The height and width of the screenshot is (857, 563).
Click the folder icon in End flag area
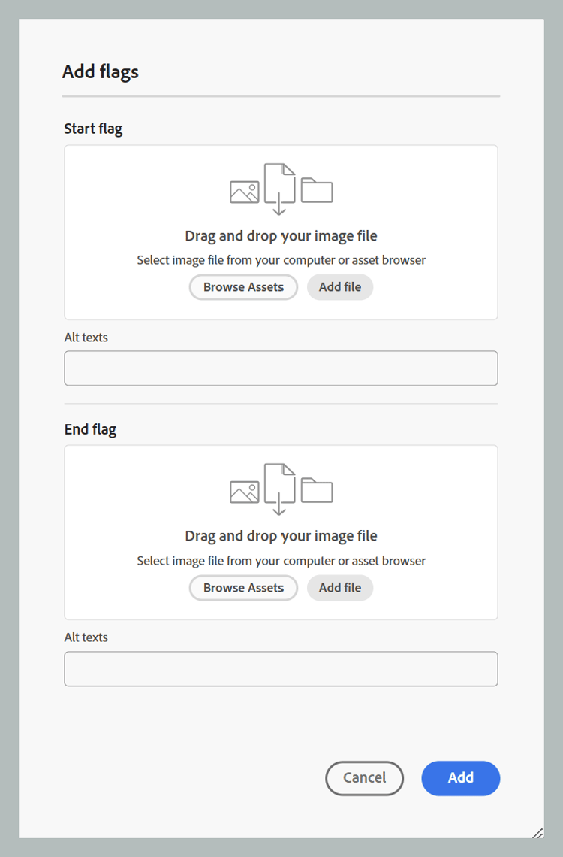[317, 490]
